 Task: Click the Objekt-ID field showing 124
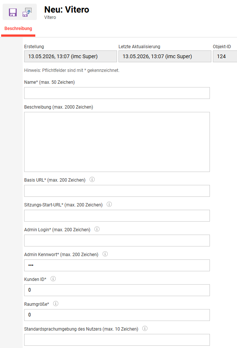click(225, 56)
